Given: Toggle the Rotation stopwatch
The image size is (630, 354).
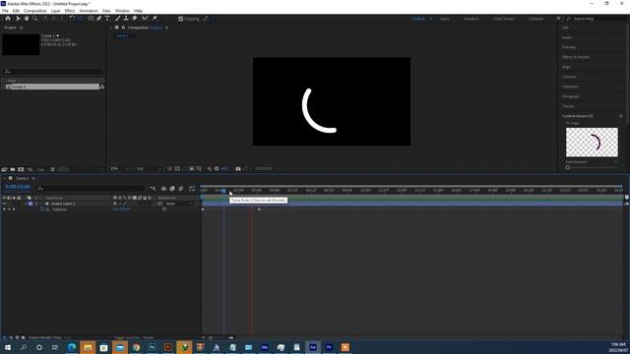Looking at the screenshot, I should [42, 209].
